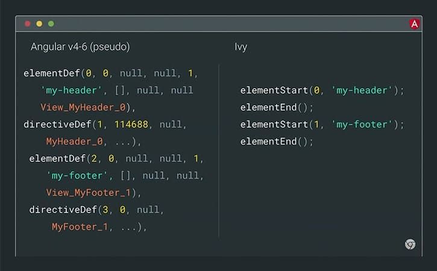
Task: Click elementStart with 'my-header' in Ivy column
Action: (322, 90)
